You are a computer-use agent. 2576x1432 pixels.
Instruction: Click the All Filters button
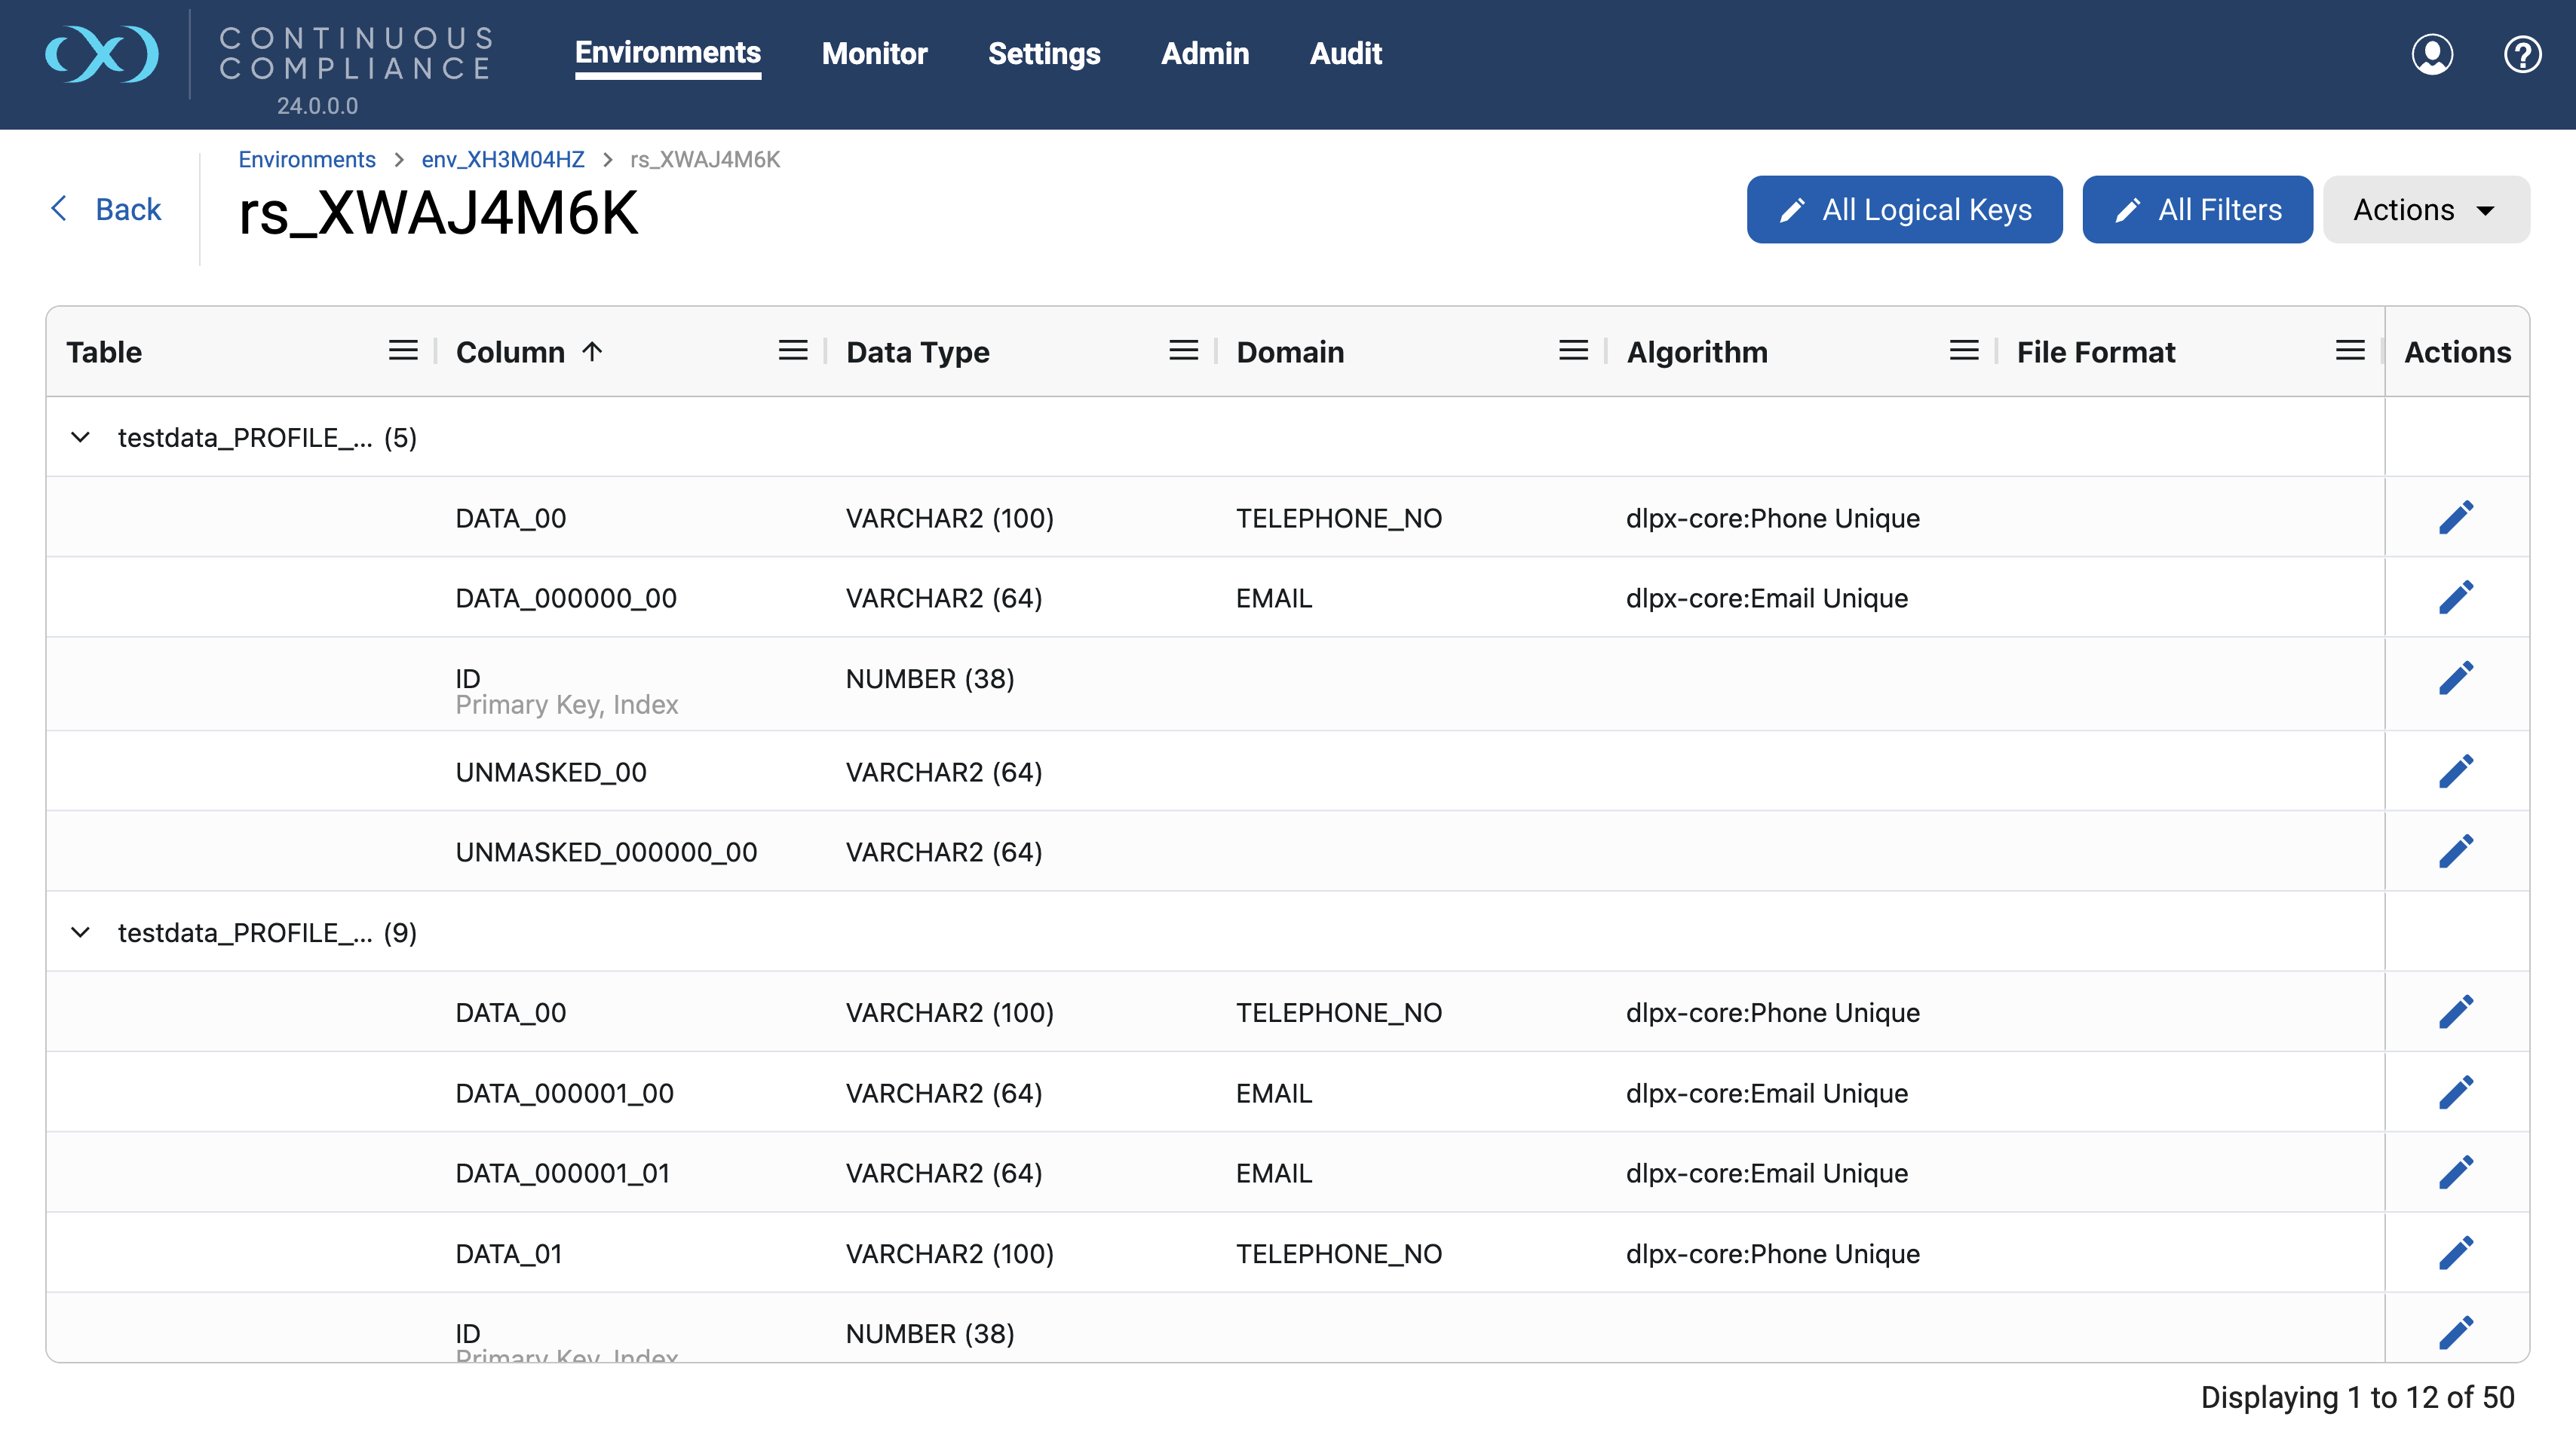tap(2196, 210)
